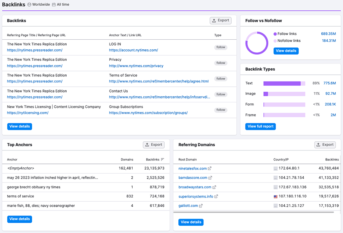
Task: Open external link icon for galliott.com
Action: click(201, 206)
